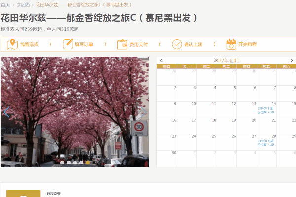The height and width of the screenshot is (197, 296).
Task: Click the 行程索要 section heading
Action: point(53,194)
